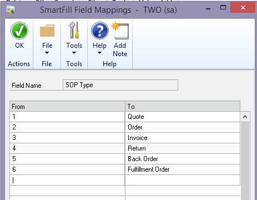This screenshot has width=257, height=200.
Task: Select the Fulfillment Order cell
Action: pyautogui.click(x=183, y=169)
